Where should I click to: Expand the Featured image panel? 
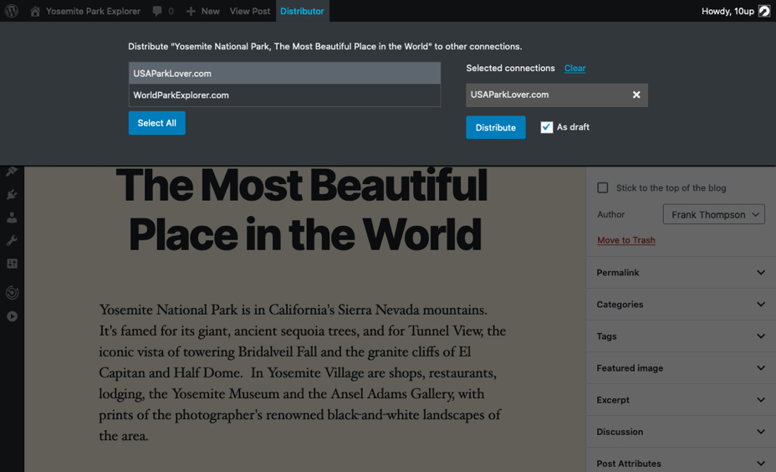pos(681,368)
